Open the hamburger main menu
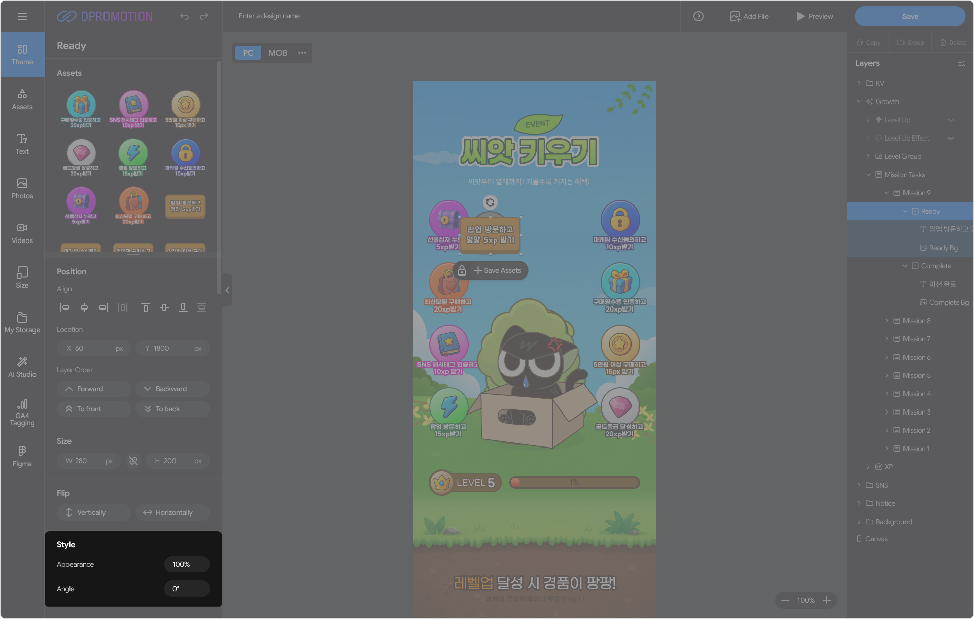 (x=22, y=16)
